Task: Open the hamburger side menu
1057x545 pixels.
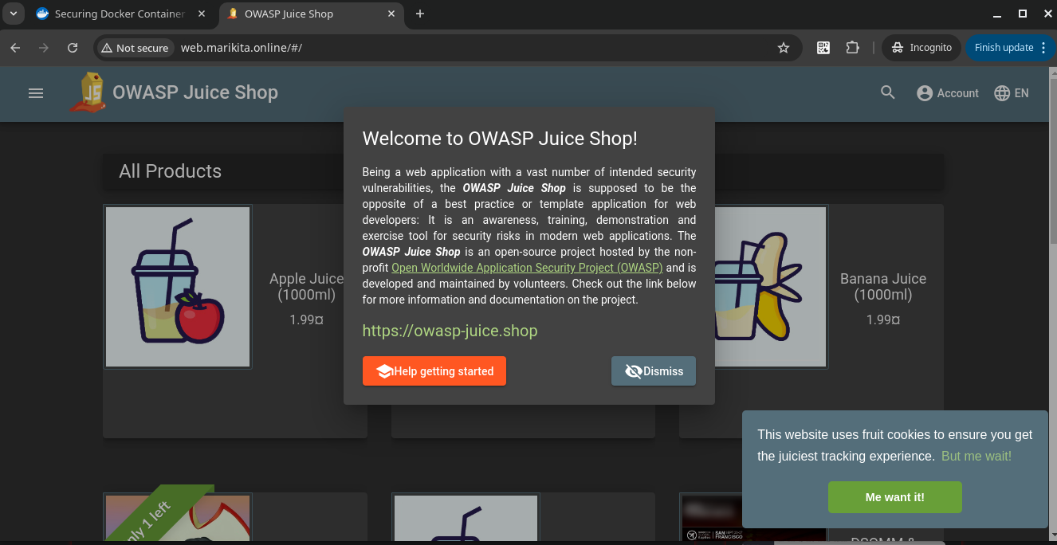Action: tap(36, 93)
